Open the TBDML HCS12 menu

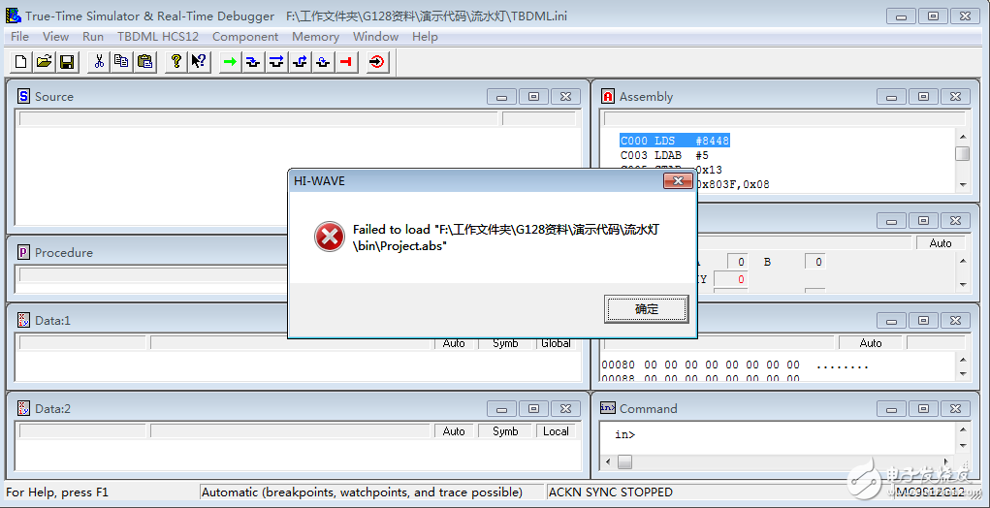[158, 37]
